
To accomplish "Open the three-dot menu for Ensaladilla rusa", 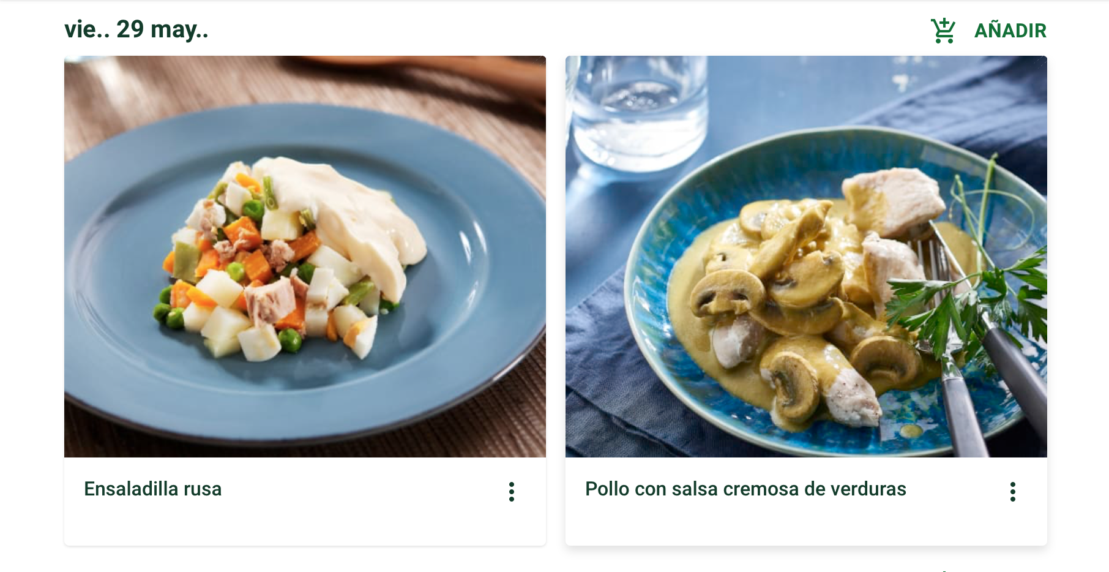I will (x=512, y=492).
